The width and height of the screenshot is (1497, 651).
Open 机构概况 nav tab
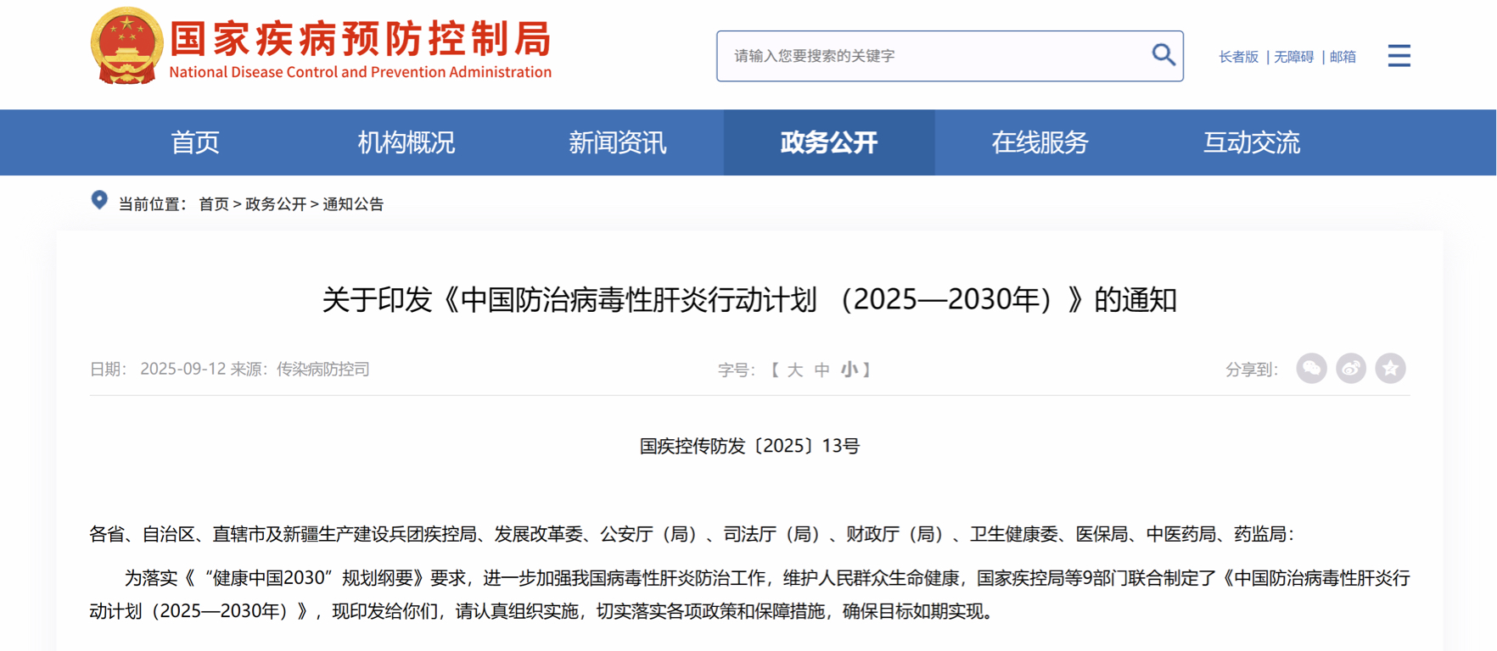point(406,142)
